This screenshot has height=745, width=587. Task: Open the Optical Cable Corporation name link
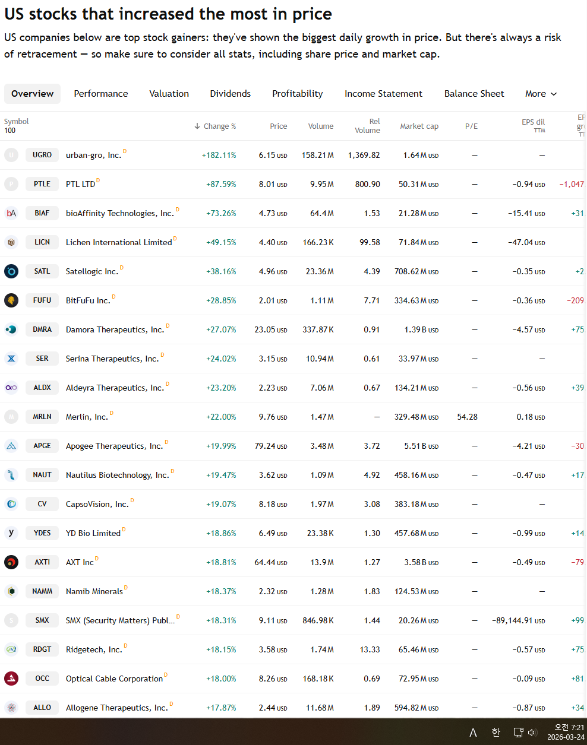(114, 679)
